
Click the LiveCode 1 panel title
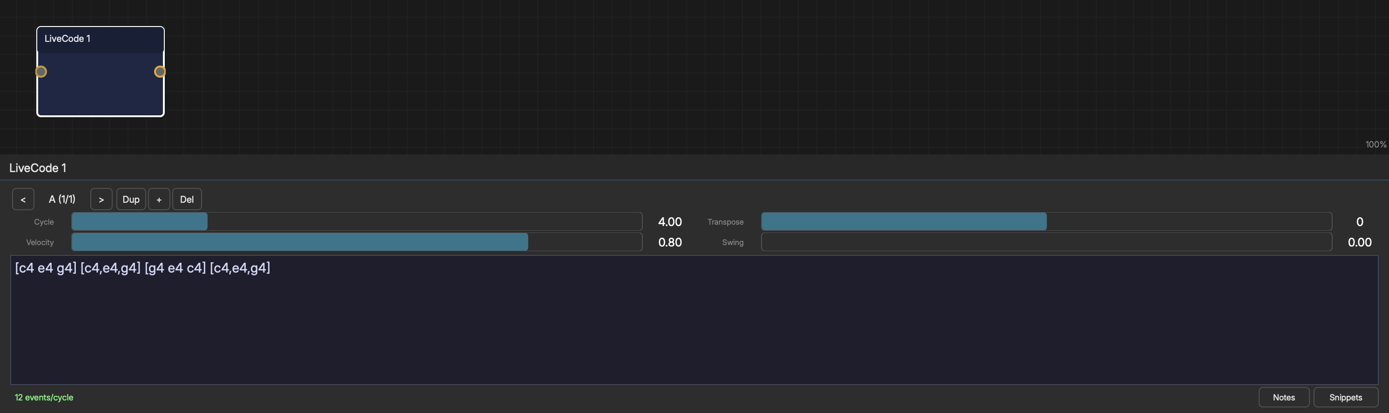[x=38, y=168]
